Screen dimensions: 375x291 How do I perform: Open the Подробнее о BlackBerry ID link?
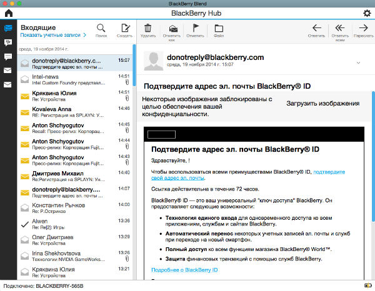coord(184,270)
